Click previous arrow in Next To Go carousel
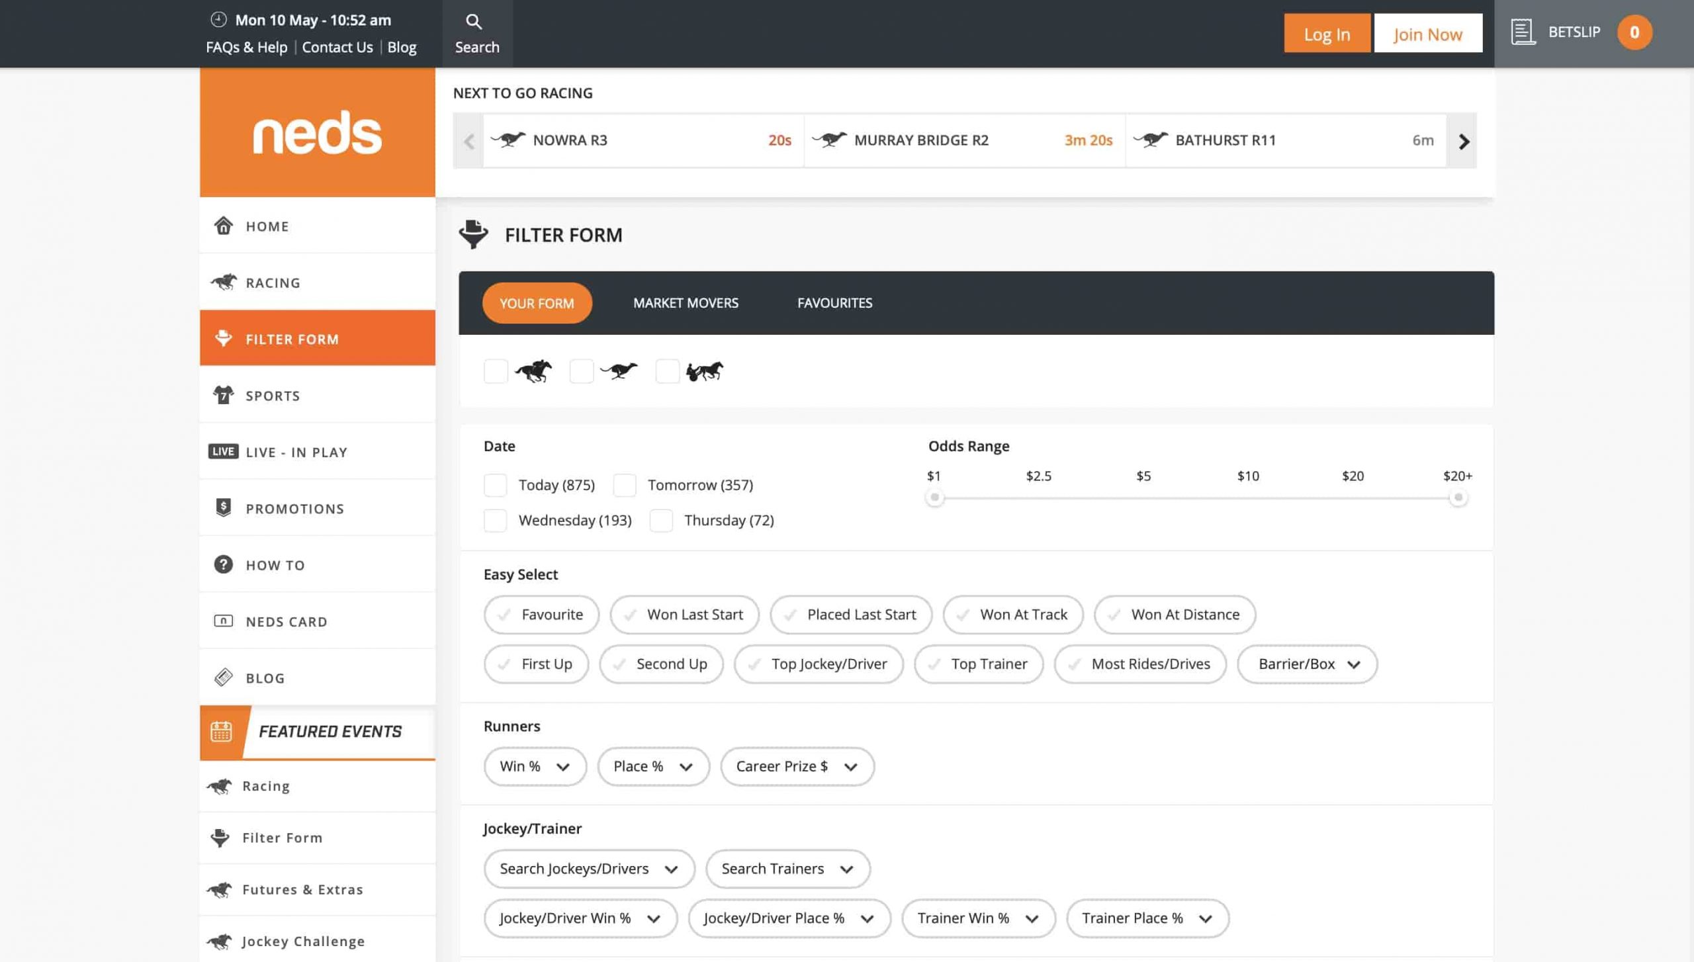This screenshot has height=962, width=1694. point(469,141)
